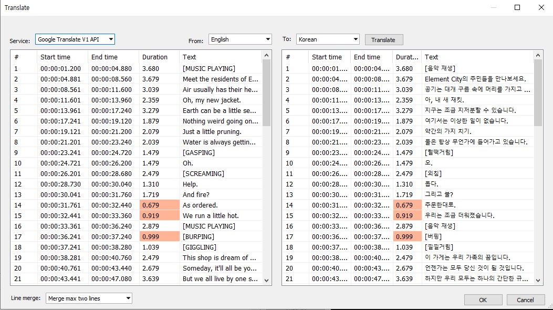This screenshot has height=310, width=553.
Task: Select source row 'This shop is dream of ...'
Action: point(137,258)
